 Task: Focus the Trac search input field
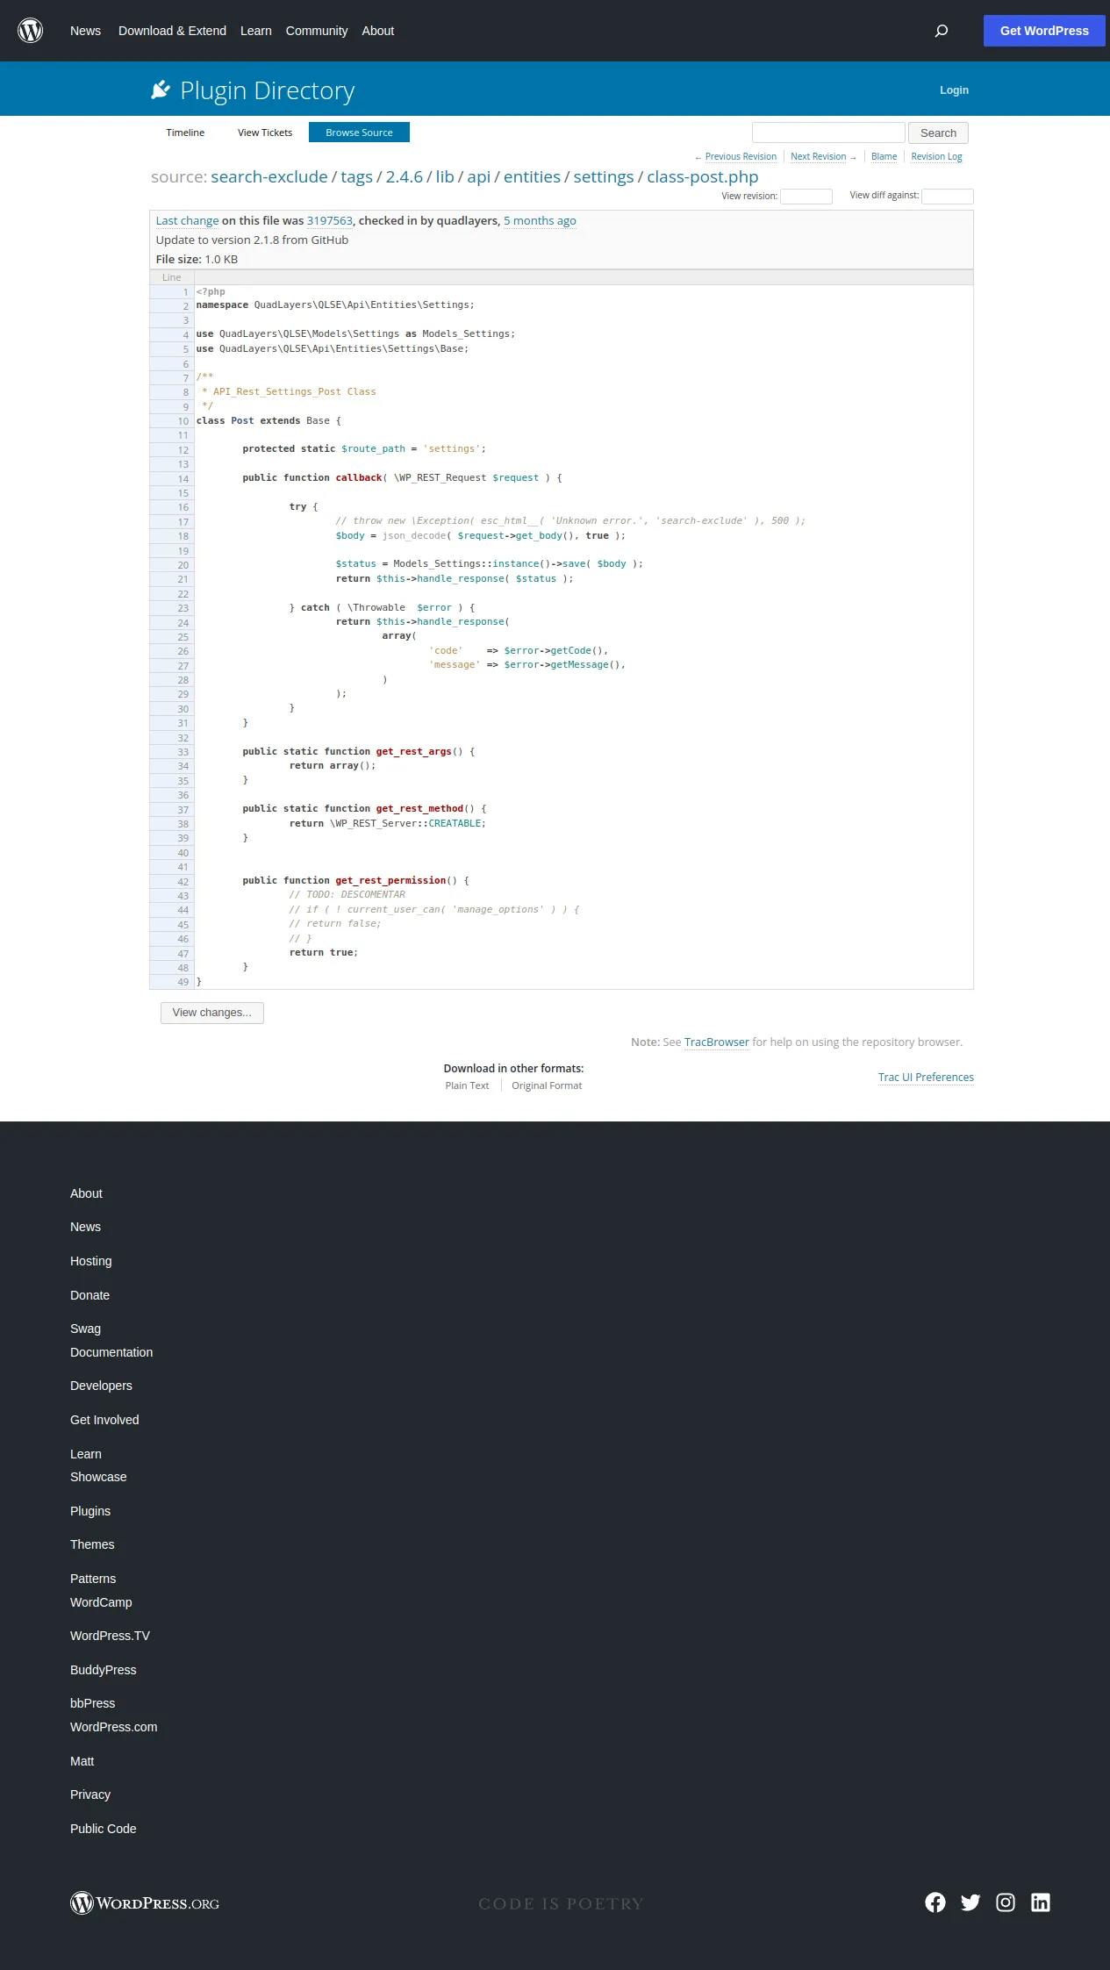[x=828, y=133]
